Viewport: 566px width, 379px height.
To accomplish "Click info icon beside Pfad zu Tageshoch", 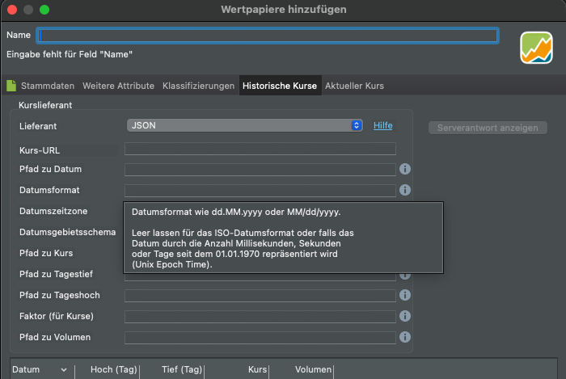I will tap(405, 296).
